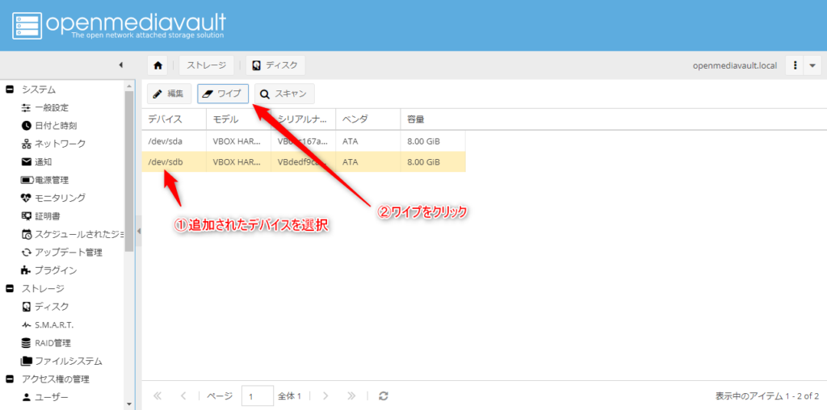Viewport: 827px width, 410px height.
Task: Click the Wipe (ワイプ) eraser button
Action: (223, 94)
